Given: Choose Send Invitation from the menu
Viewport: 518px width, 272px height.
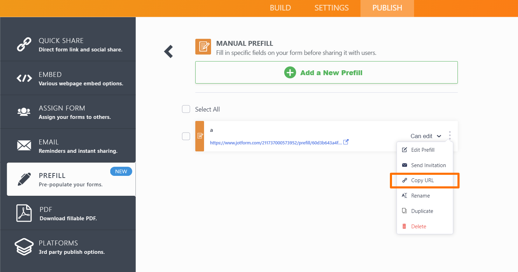Looking at the screenshot, I should 425,165.
